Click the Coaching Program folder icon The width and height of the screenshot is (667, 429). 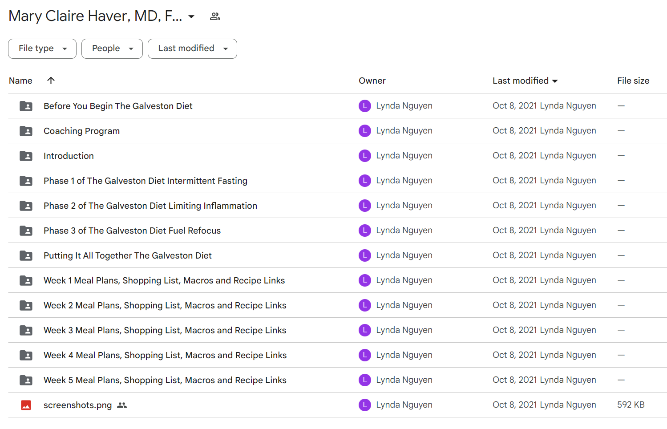26,131
